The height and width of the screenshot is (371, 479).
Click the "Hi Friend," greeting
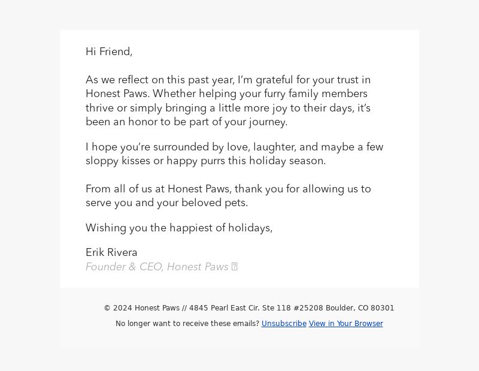(x=109, y=52)
